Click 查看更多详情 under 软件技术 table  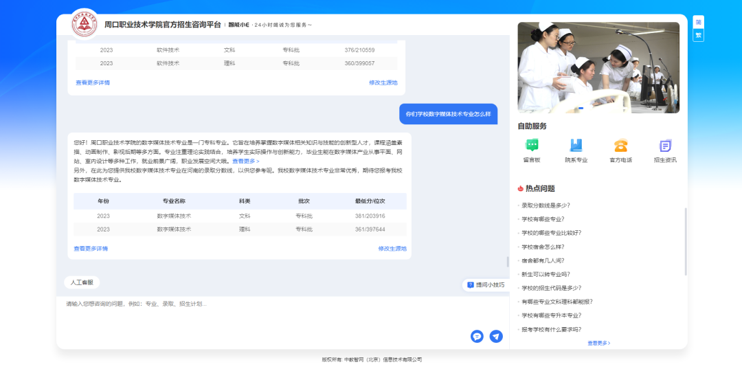point(93,82)
